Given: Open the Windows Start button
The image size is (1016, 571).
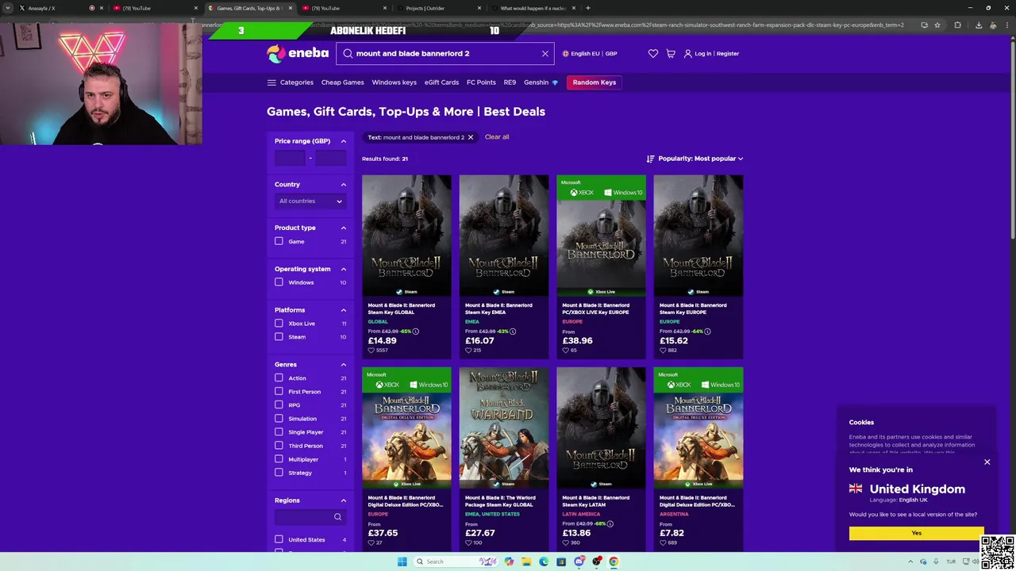Looking at the screenshot, I should point(402,561).
